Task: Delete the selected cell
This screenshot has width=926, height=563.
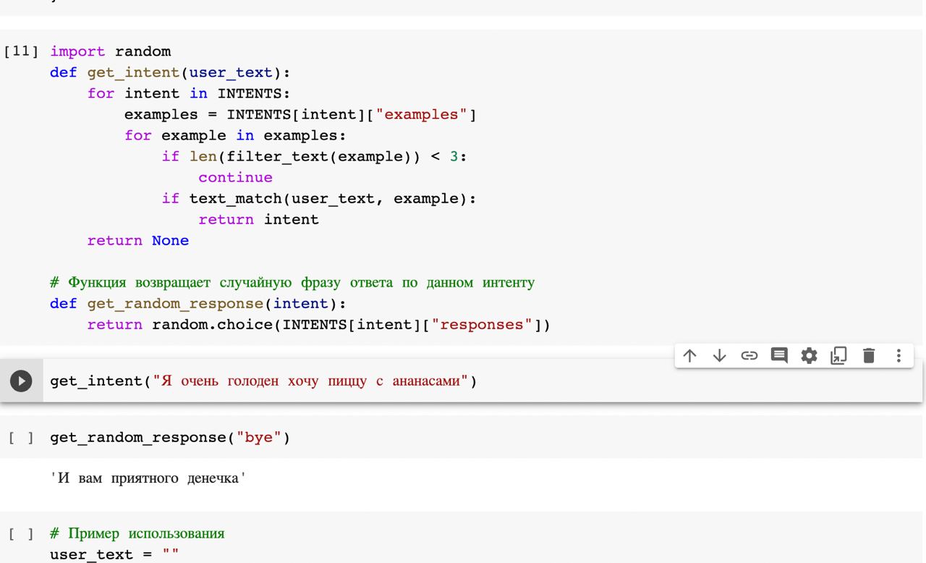Action: tap(869, 355)
